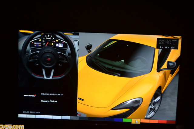Select the green color swatch

coord(127,120)
